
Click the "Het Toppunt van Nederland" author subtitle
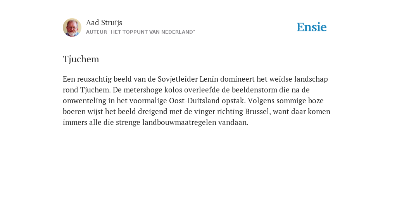pos(140,32)
